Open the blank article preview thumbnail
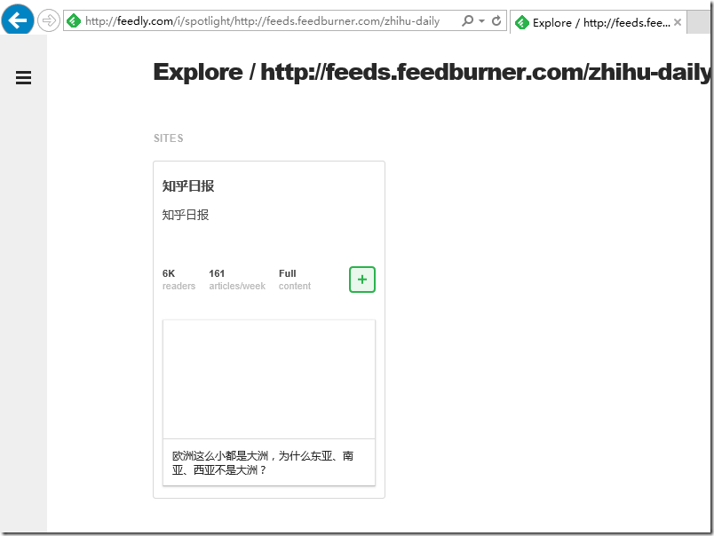 click(269, 380)
